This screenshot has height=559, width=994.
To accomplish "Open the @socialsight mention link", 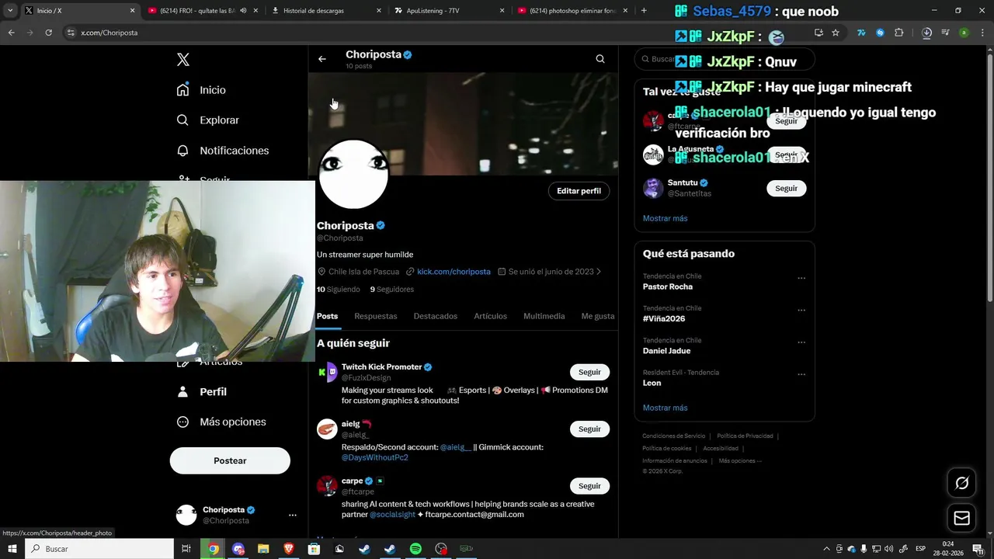I will click(392, 515).
